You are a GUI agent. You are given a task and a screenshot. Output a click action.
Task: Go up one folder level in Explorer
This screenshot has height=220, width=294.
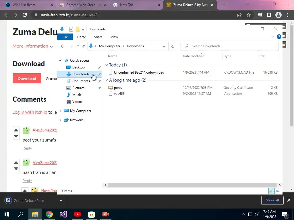pos(84,46)
